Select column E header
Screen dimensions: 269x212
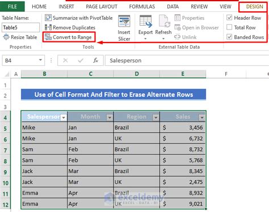coord(183,74)
